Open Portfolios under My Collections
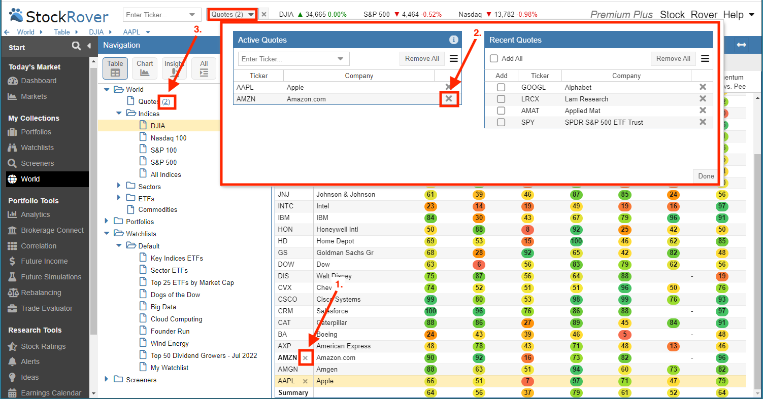The width and height of the screenshot is (763, 399). click(x=36, y=132)
